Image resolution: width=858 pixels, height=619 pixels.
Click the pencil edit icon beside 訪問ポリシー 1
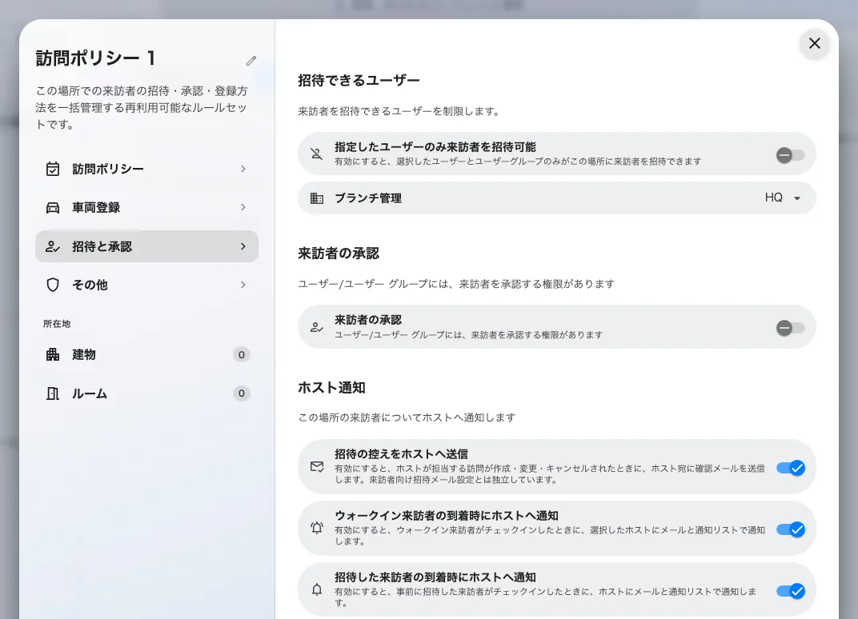pyautogui.click(x=251, y=61)
